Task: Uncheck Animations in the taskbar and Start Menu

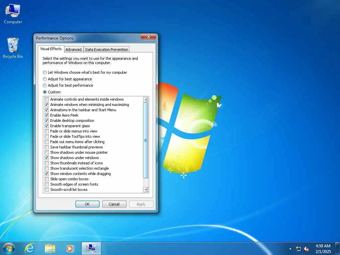Action: click(46, 110)
